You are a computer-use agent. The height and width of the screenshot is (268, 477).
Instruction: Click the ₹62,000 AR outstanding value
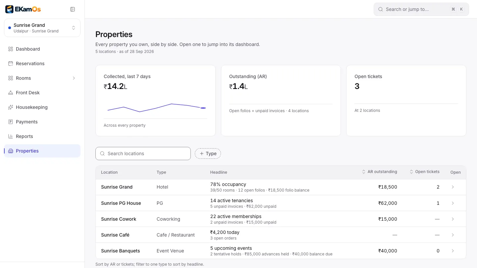(388, 203)
